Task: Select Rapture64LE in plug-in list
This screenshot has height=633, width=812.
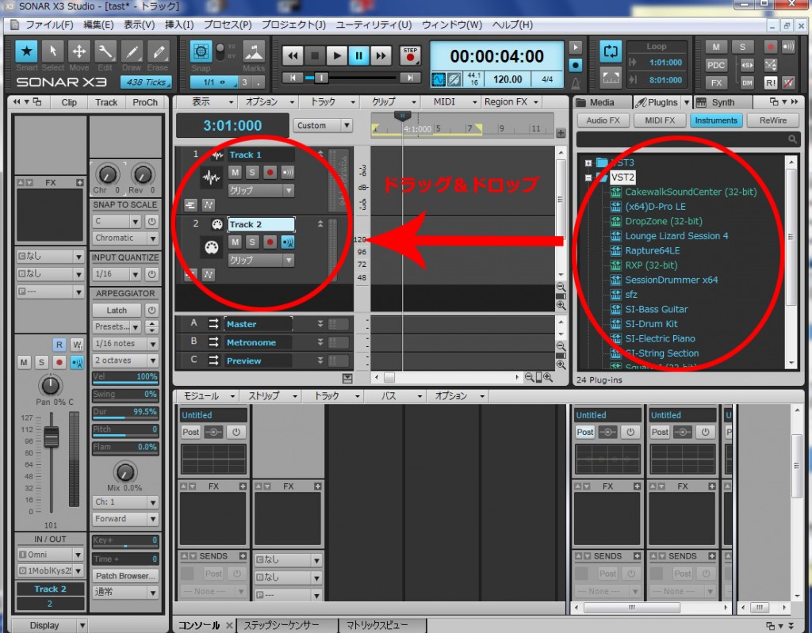Action: (652, 250)
